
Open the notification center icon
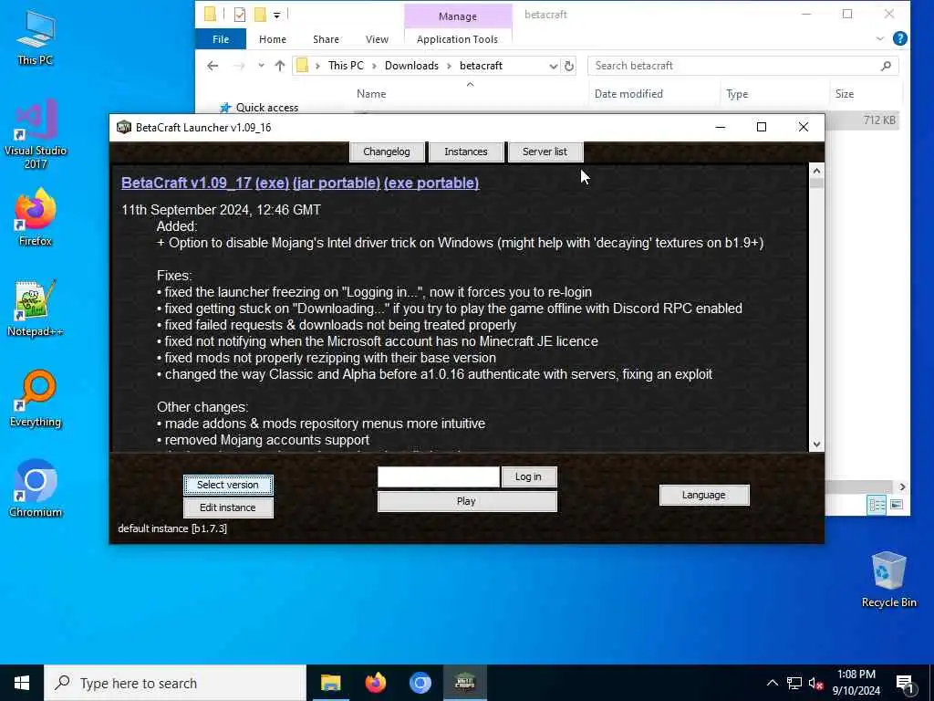pos(906,684)
